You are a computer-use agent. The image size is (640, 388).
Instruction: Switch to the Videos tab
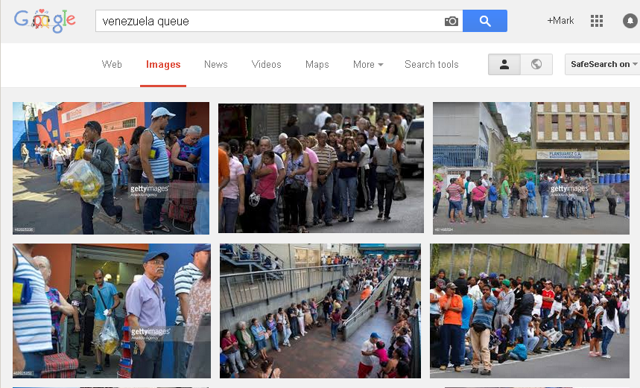(x=266, y=65)
